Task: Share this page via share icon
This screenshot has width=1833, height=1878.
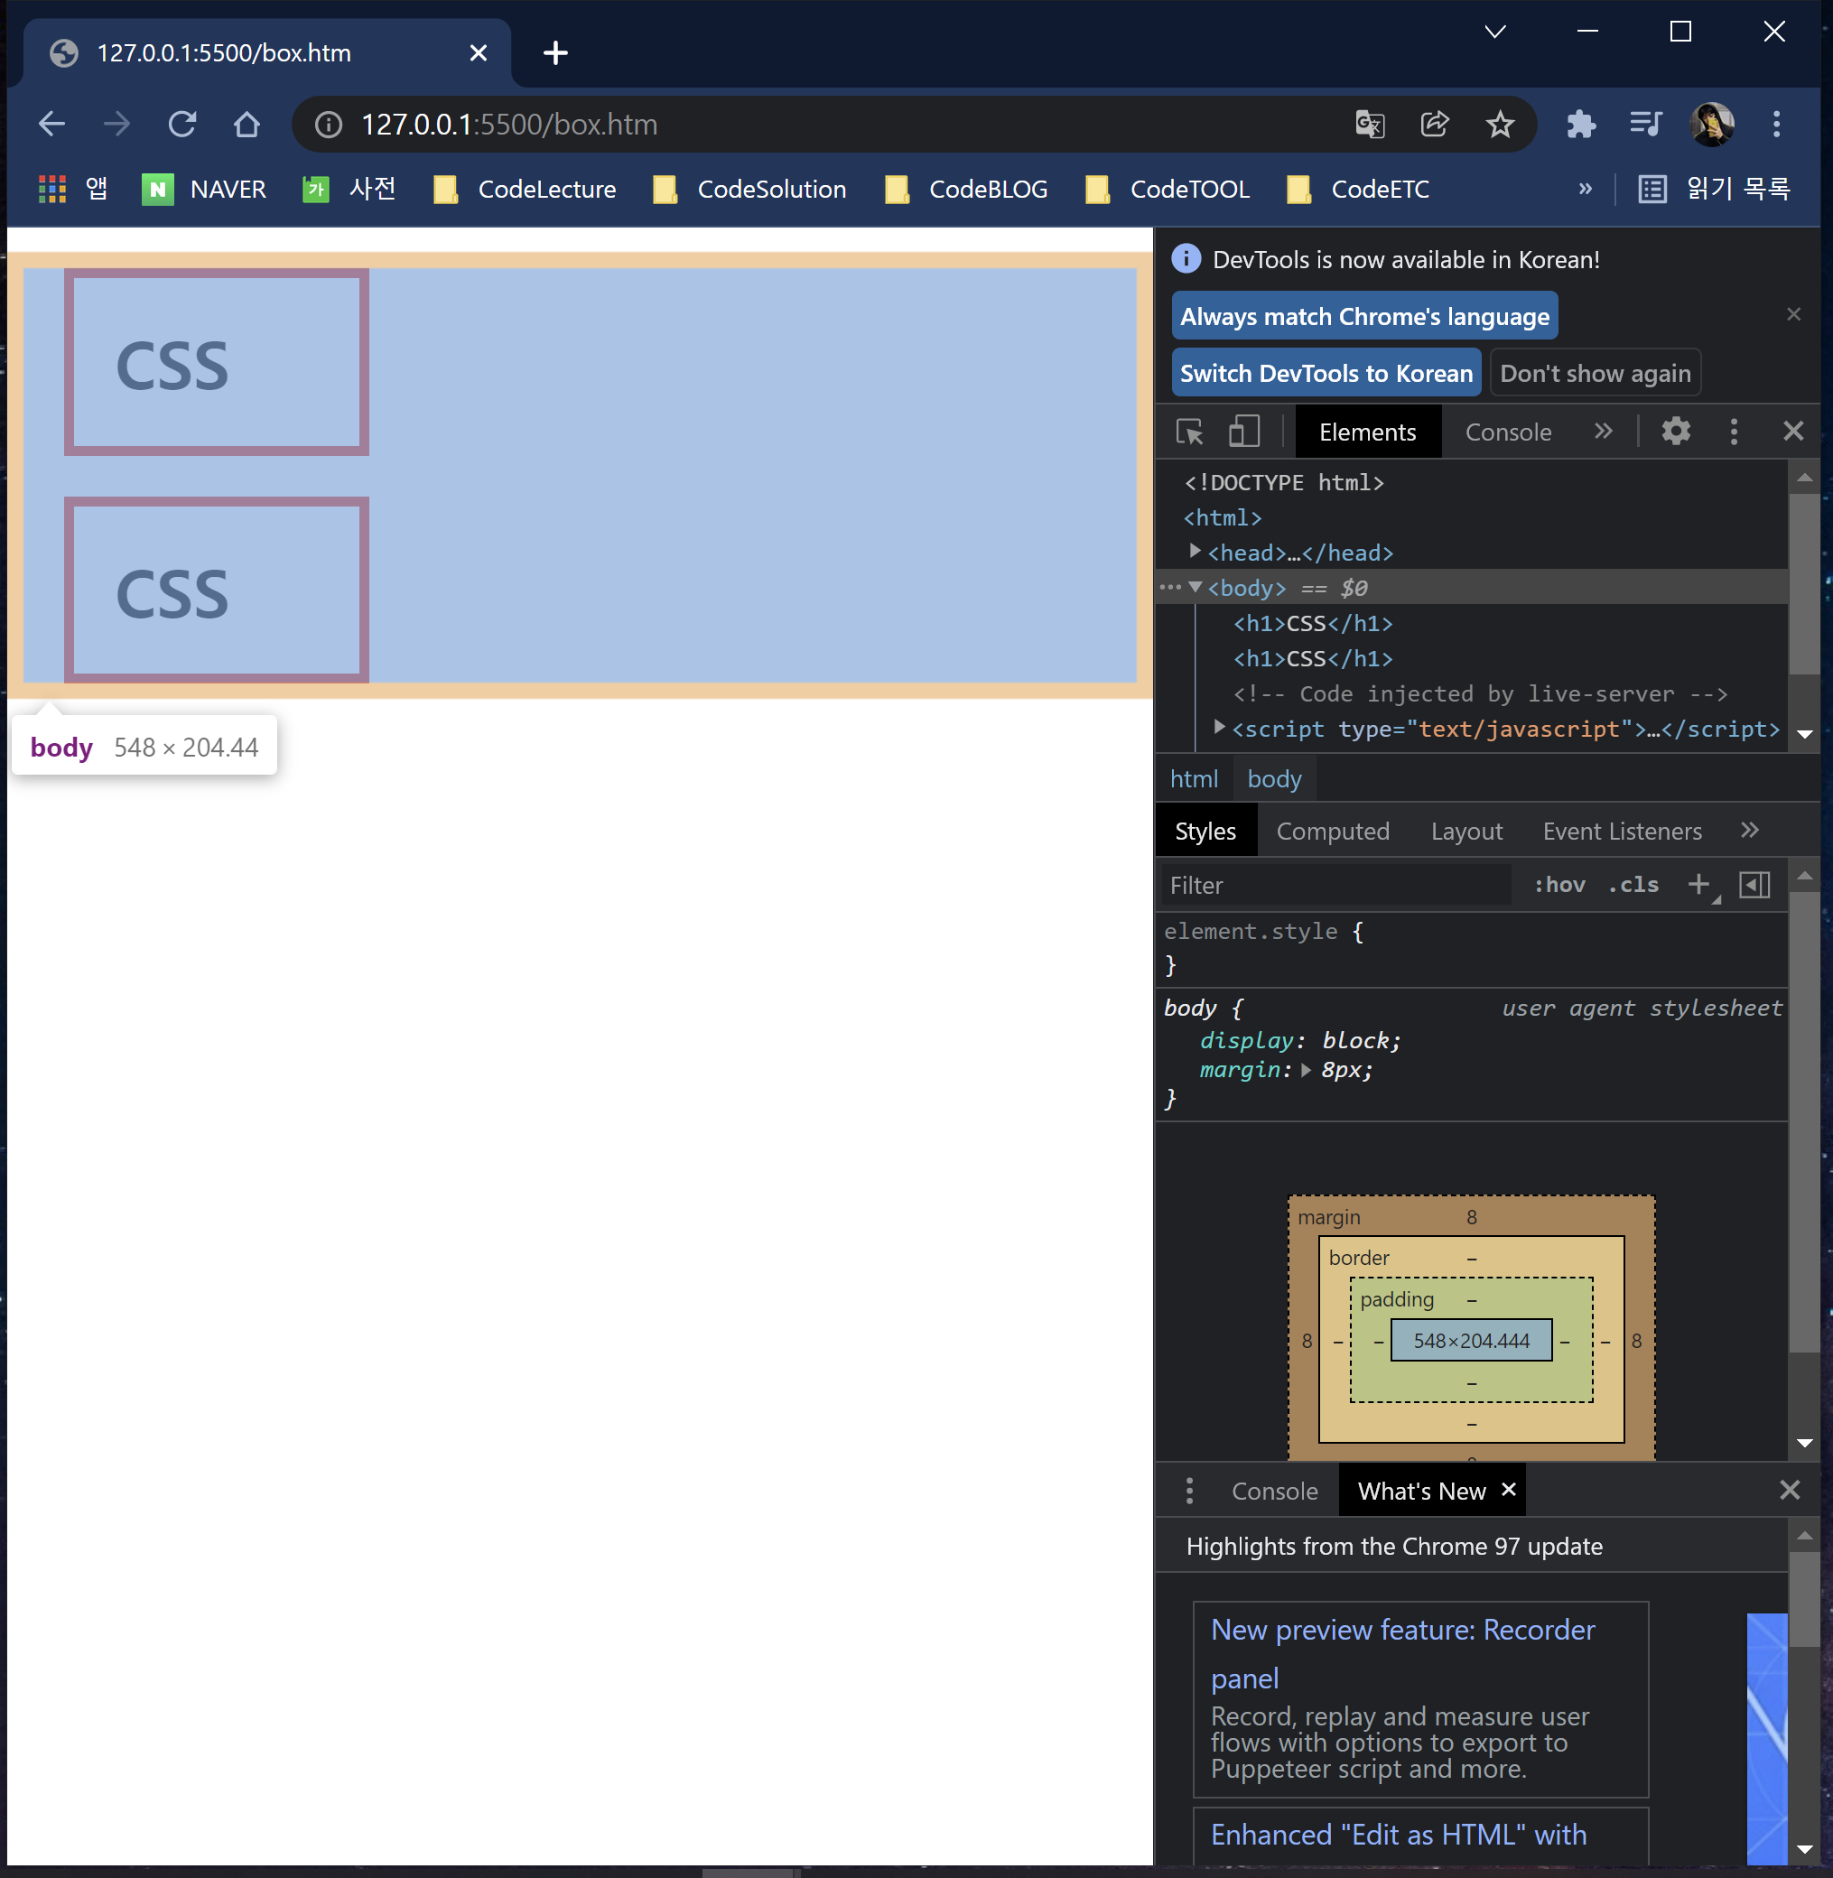Action: point(1435,125)
